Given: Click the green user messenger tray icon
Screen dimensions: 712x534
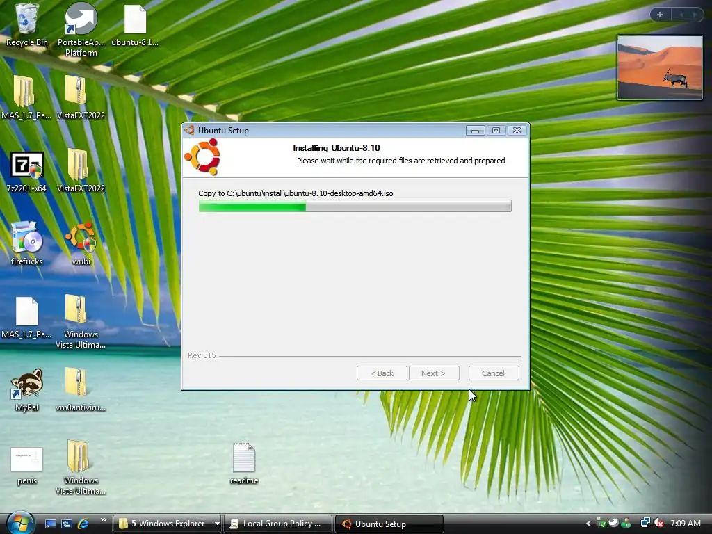Looking at the screenshot, I should tap(626, 523).
